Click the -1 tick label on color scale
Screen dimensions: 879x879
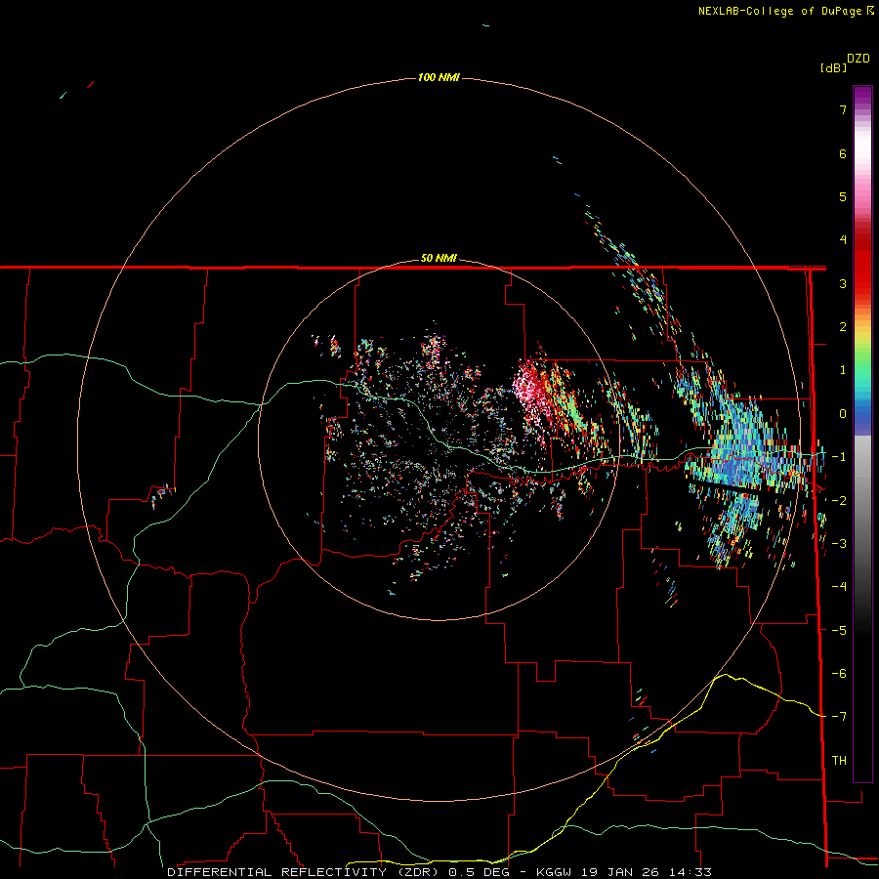pos(839,457)
